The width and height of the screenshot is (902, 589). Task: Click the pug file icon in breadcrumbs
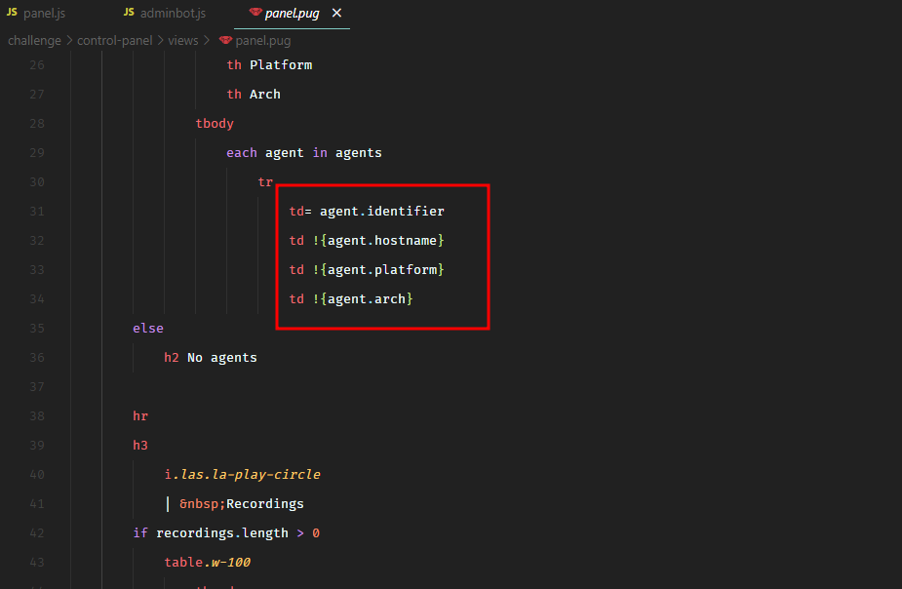tap(225, 41)
